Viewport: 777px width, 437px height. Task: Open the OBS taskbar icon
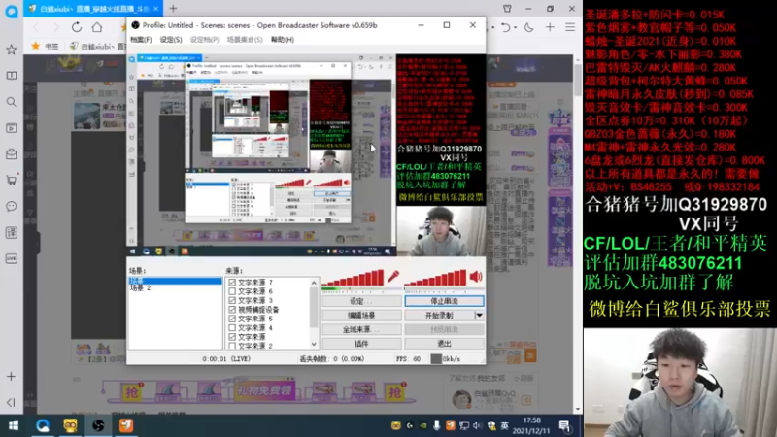(98, 425)
